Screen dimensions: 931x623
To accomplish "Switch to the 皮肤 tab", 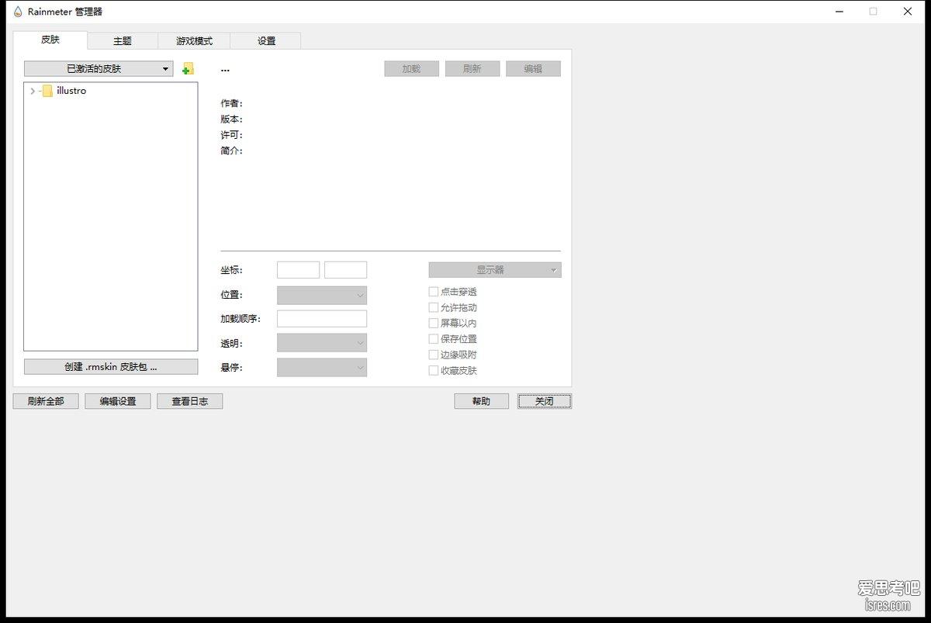I will 50,40.
